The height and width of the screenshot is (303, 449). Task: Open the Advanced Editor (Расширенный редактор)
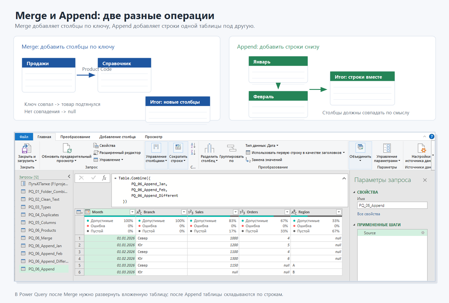point(117,152)
